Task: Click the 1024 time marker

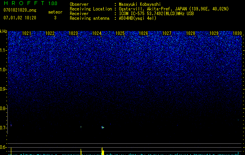Action: click(97, 33)
